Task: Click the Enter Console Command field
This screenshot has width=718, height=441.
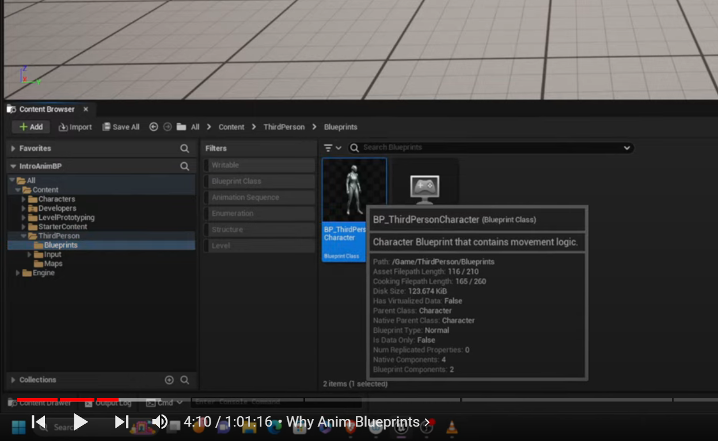Action: [x=276, y=402]
